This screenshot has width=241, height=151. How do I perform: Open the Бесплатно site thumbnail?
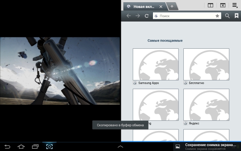pos(206,64)
